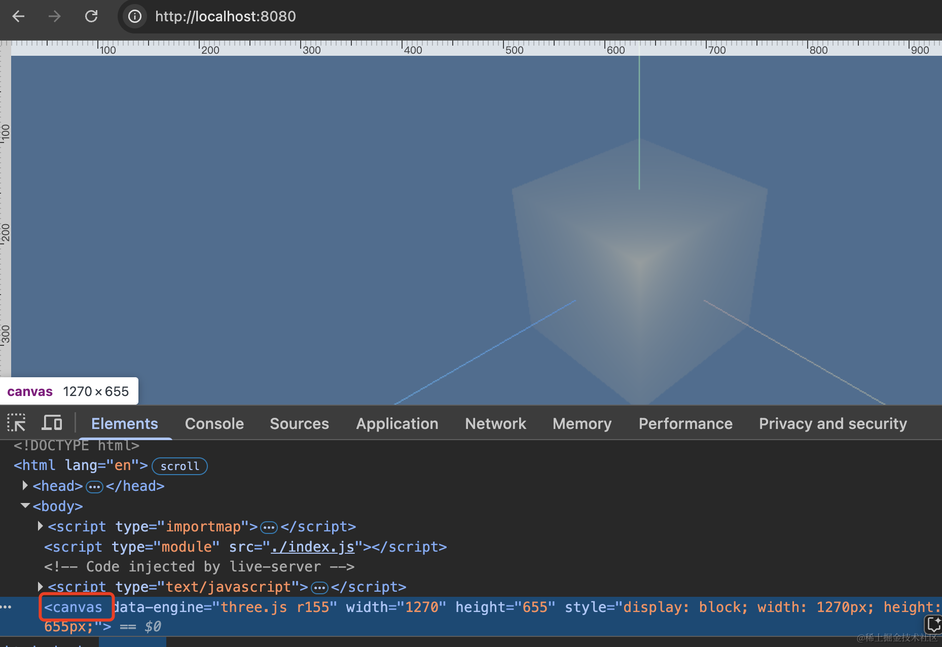Open the Privacy and security tab
The image size is (942, 647).
[x=833, y=423]
